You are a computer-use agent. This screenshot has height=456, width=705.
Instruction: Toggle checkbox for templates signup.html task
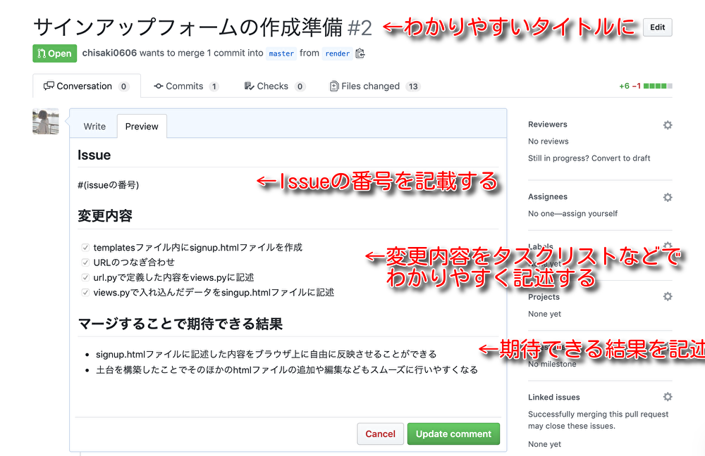point(85,247)
